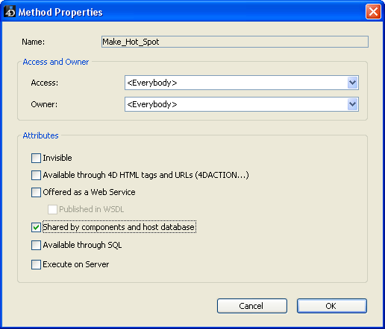Image resolution: width=385 pixels, height=329 pixels.
Task: Click the Attributes group heading
Action: coord(40,135)
